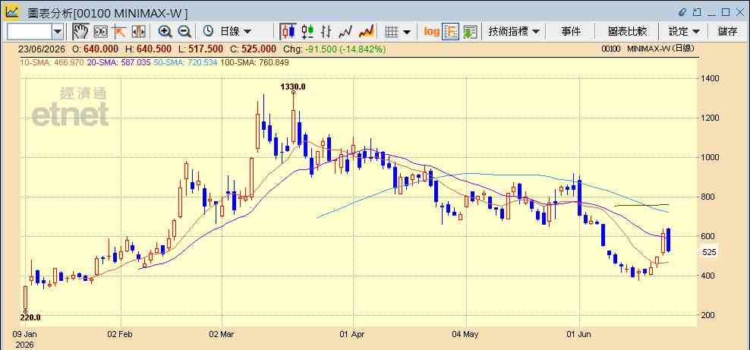Image resolution: width=750 pixels, height=350 pixels.
Task: Open the 設定 settings dropdown
Action: coord(684,32)
